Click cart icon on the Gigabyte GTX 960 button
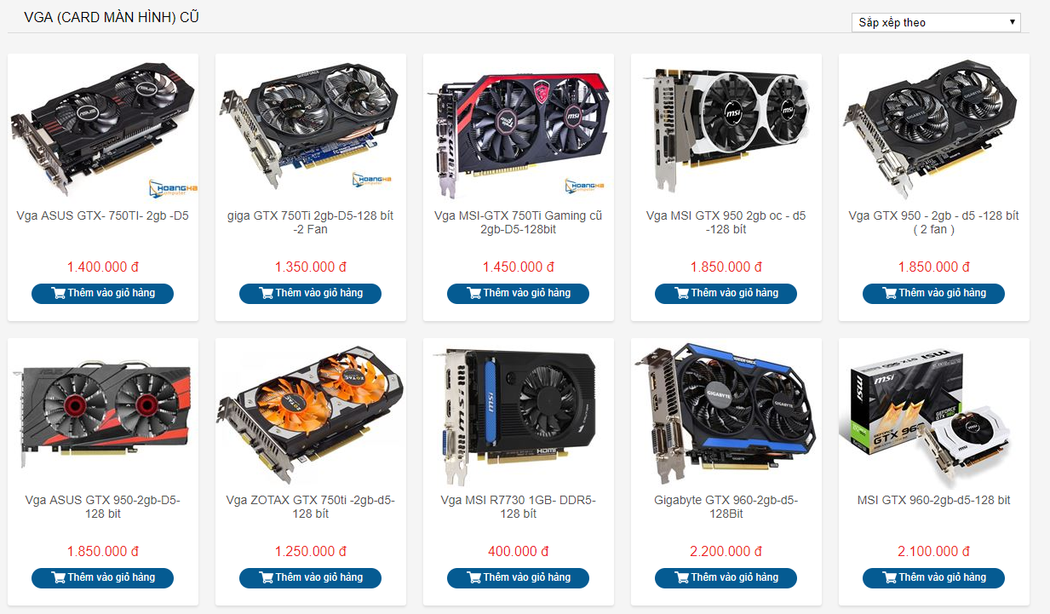The image size is (1050, 614). click(682, 577)
